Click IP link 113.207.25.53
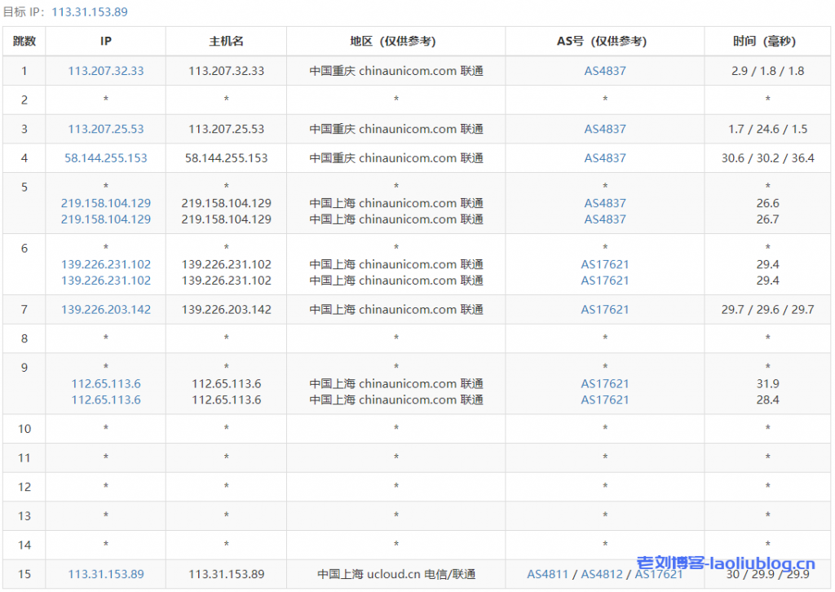 pos(106,129)
